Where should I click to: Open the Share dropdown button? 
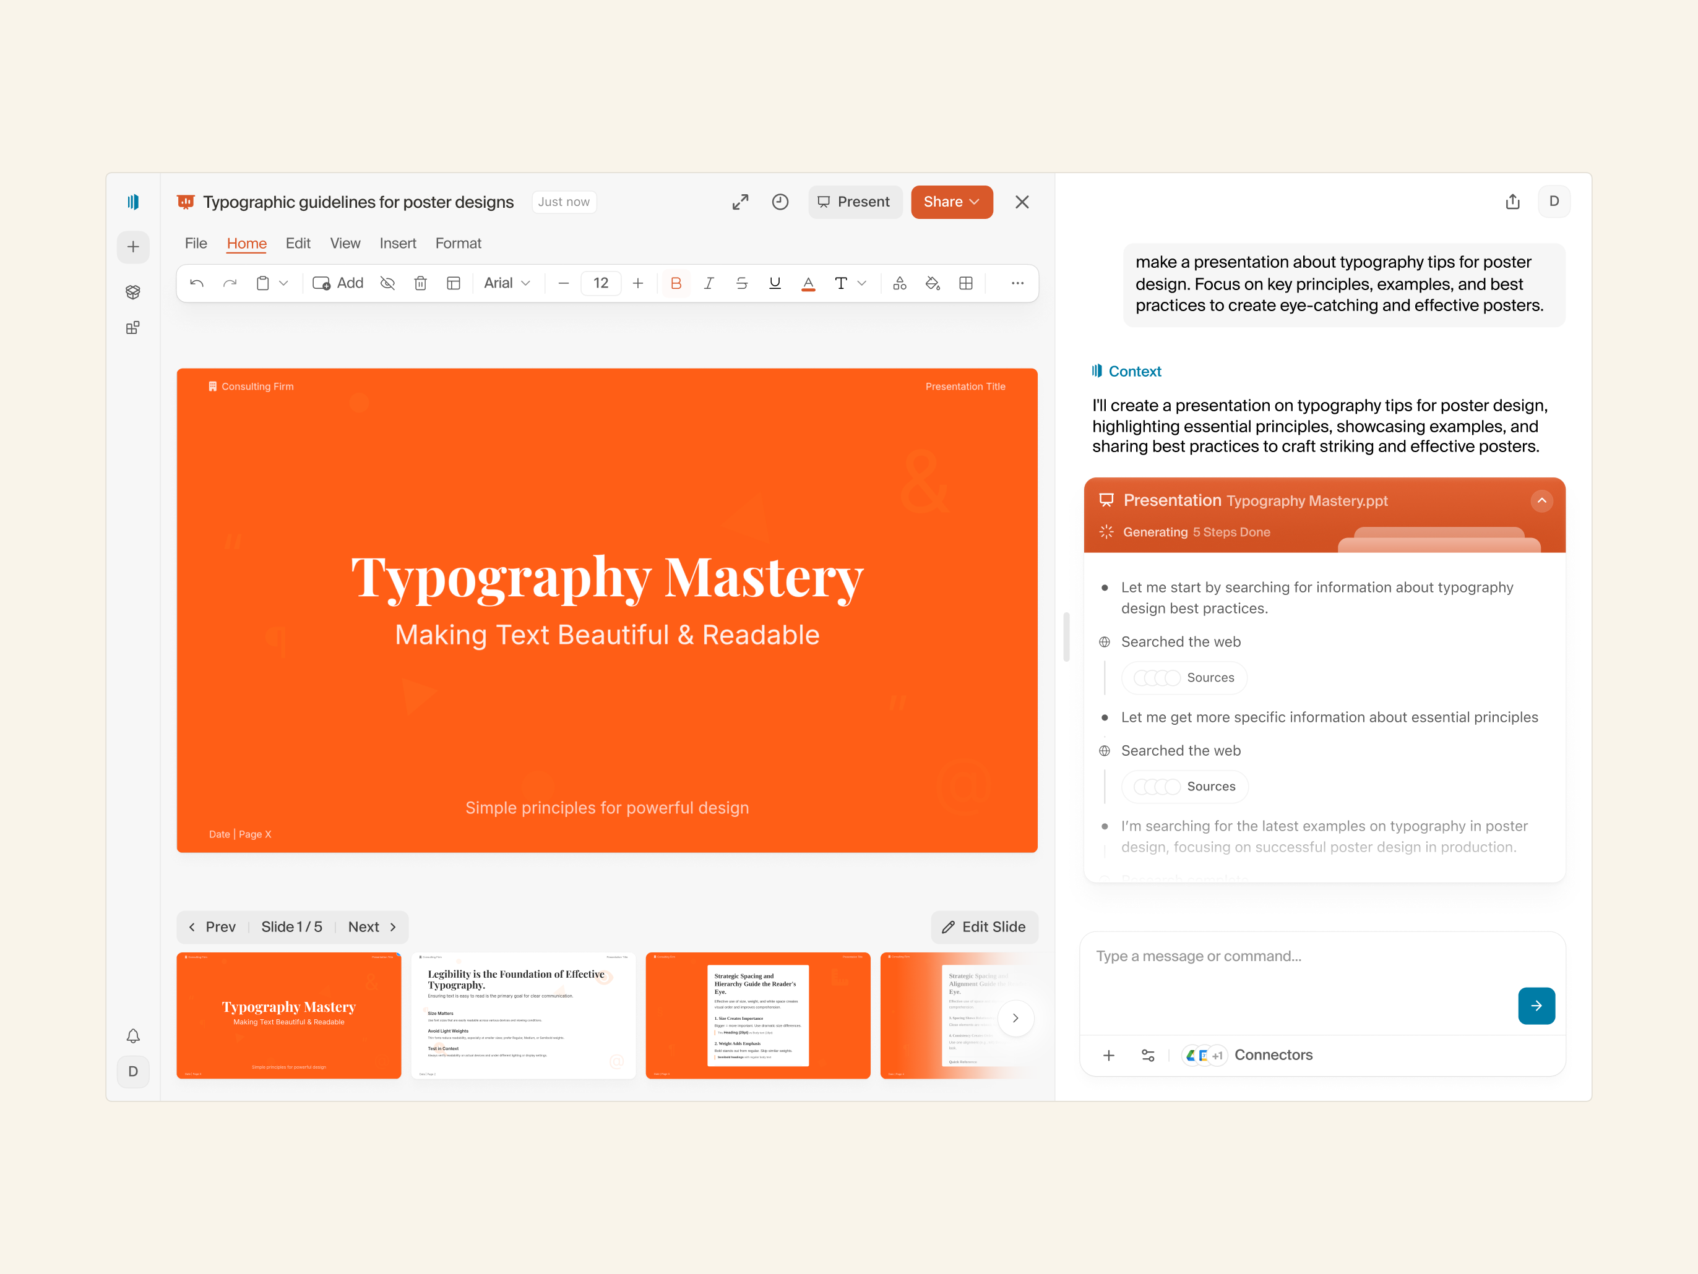(x=951, y=202)
